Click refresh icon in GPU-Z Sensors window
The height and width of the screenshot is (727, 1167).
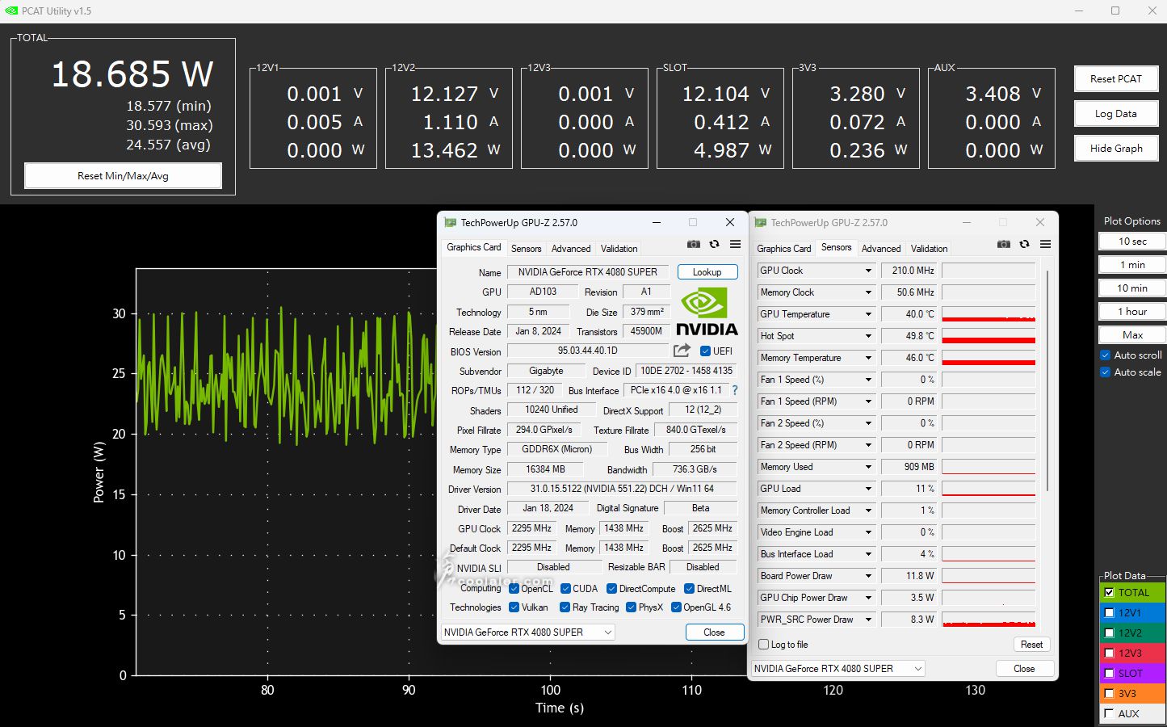[x=1024, y=244]
